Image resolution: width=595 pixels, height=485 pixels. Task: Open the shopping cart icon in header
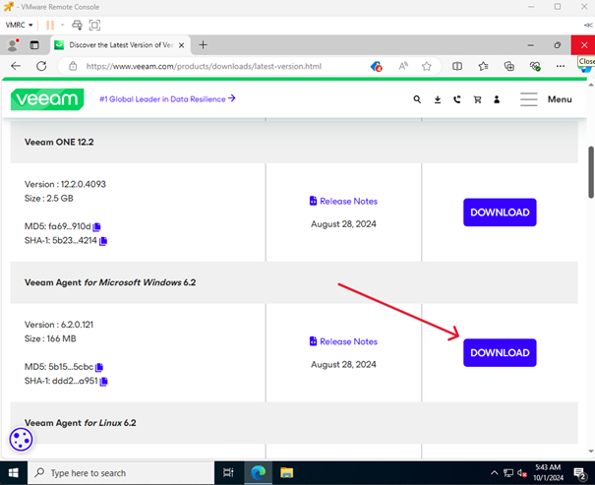[477, 99]
